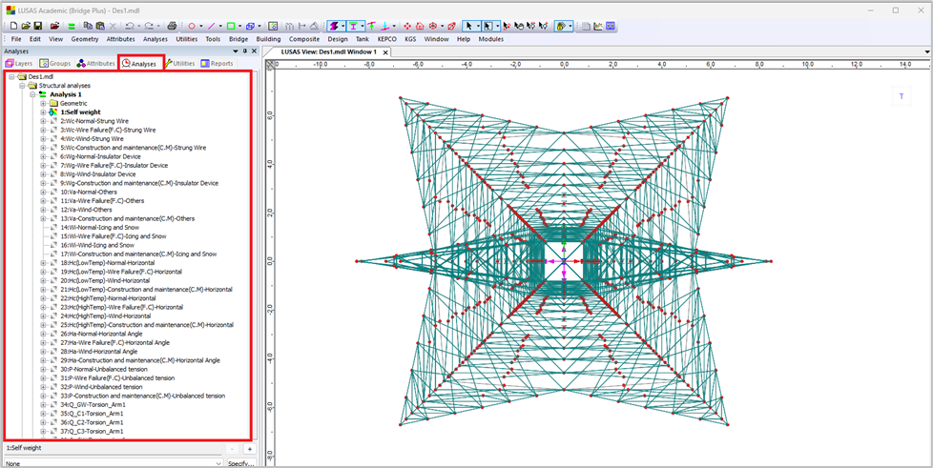Viewport: 933px width, 468px height.
Task: Click the Paste icon in toolbar
Action: coord(98,26)
